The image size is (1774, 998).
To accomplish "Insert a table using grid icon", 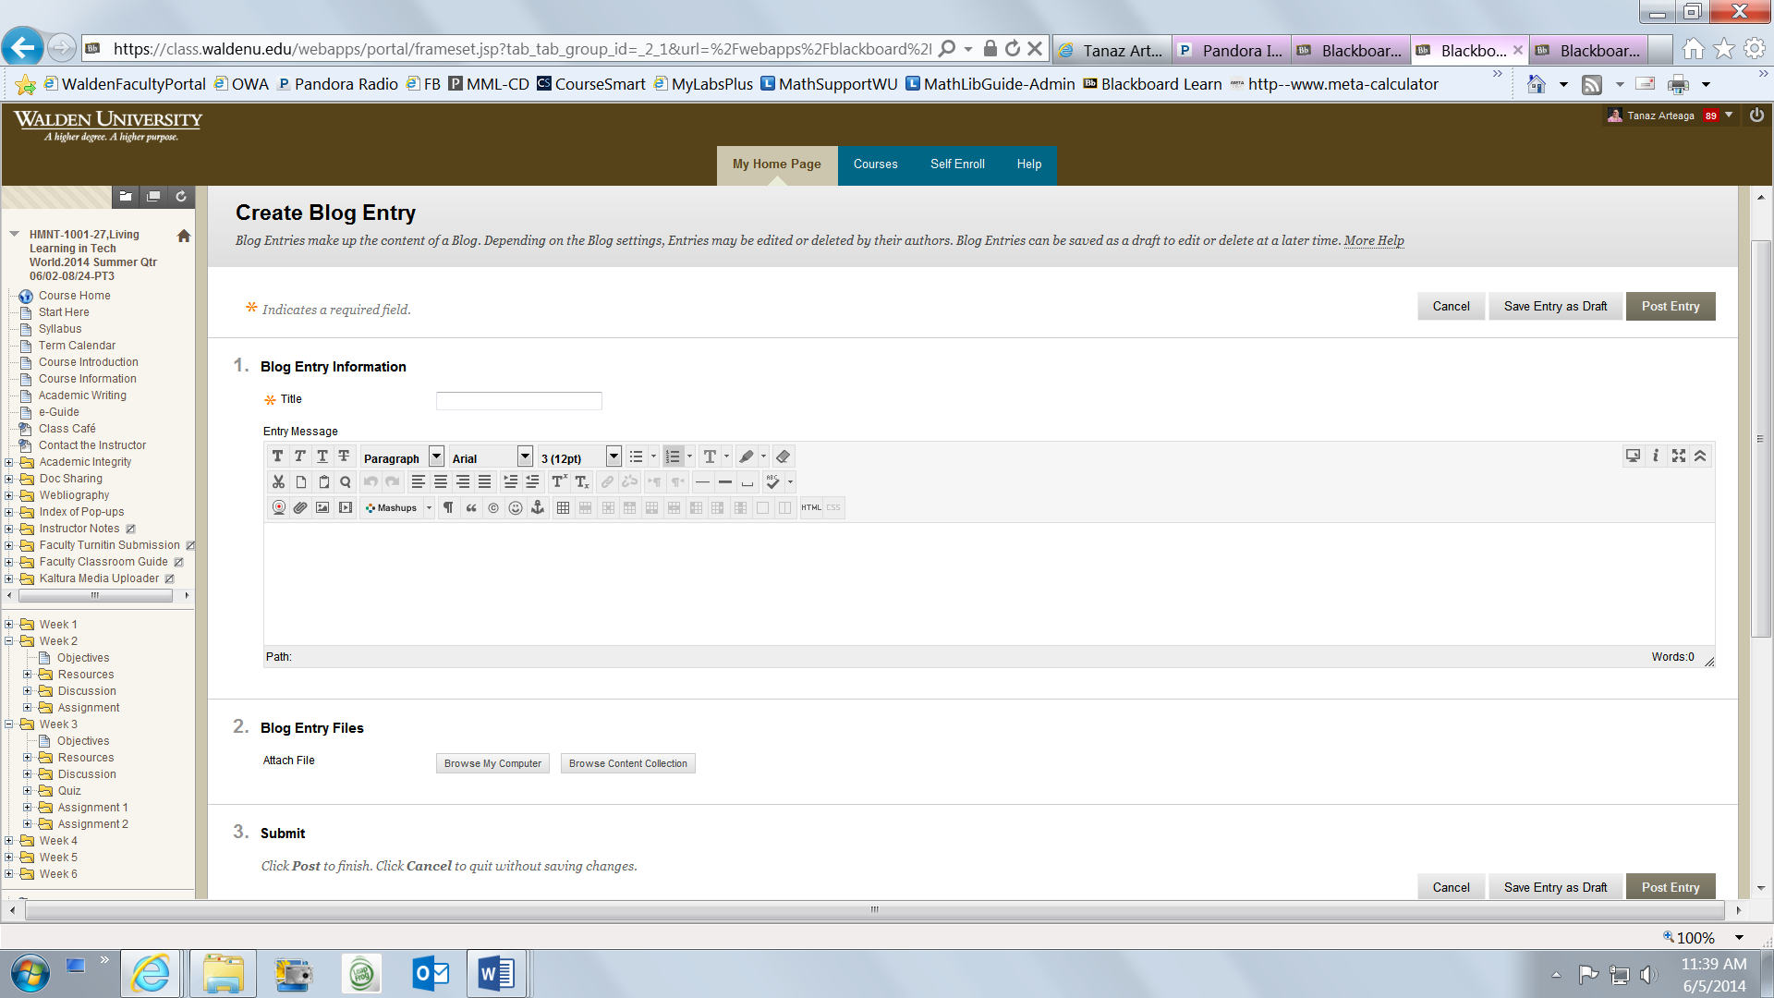I will (x=563, y=508).
